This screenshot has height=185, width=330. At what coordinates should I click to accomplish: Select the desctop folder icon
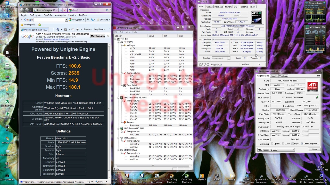(232, 177)
